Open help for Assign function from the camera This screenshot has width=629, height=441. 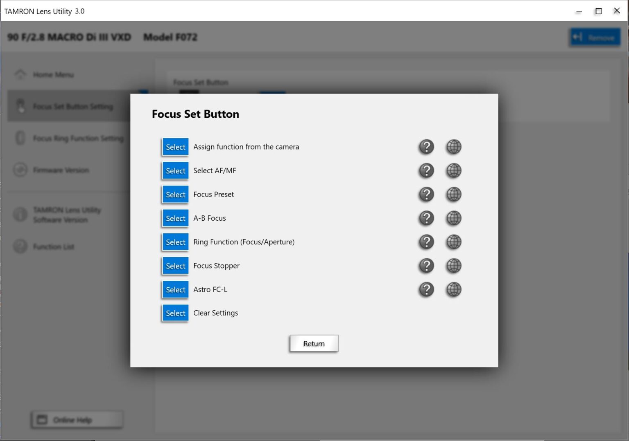(426, 147)
